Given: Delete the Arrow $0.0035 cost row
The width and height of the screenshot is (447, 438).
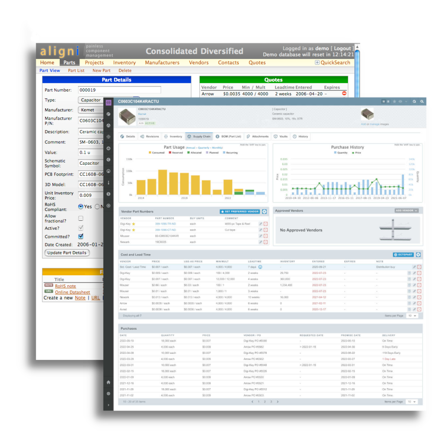Looking at the screenshot, I should point(419,303).
